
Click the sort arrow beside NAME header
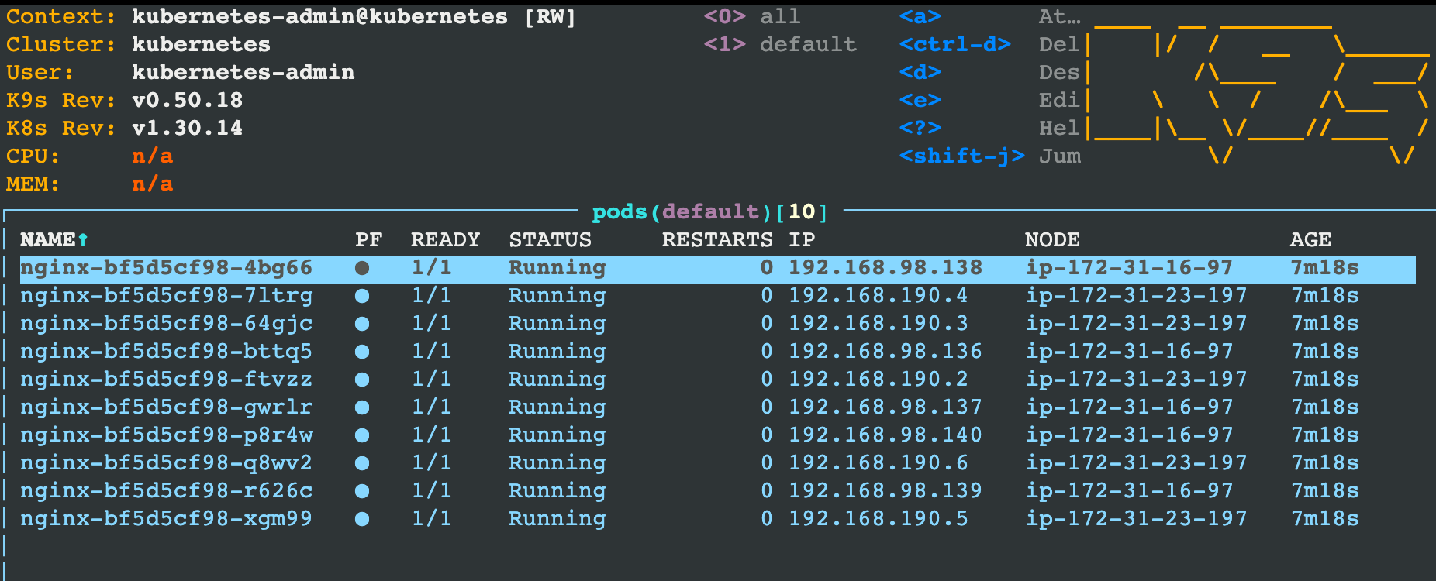(x=83, y=240)
